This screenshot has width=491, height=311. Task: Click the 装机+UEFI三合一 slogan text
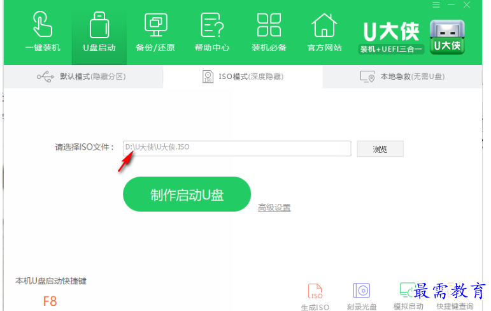coord(391,49)
